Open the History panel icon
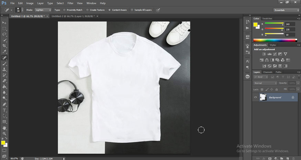 point(247,22)
